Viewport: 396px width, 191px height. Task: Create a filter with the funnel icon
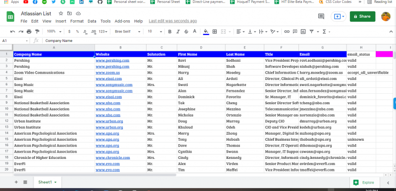(312, 32)
